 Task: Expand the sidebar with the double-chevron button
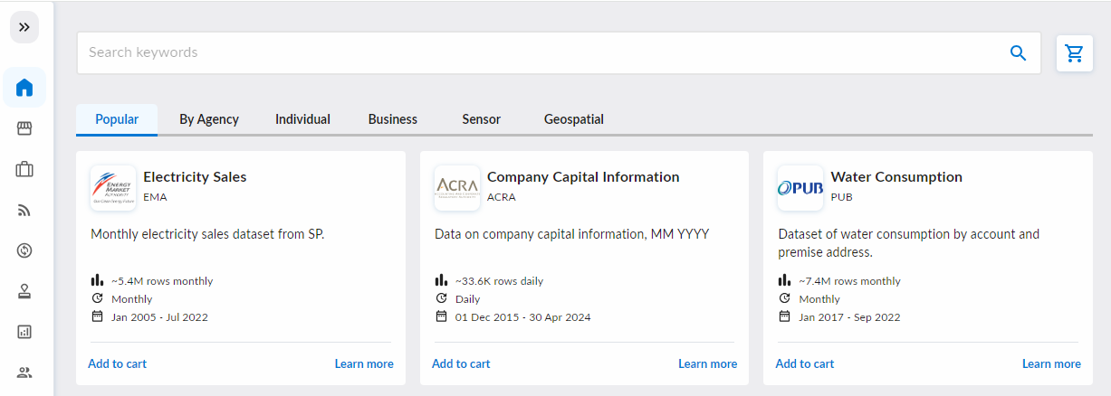pos(24,27)
